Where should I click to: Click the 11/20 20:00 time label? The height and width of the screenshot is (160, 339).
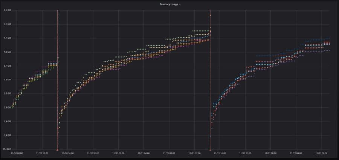click(x=93, y=153)
